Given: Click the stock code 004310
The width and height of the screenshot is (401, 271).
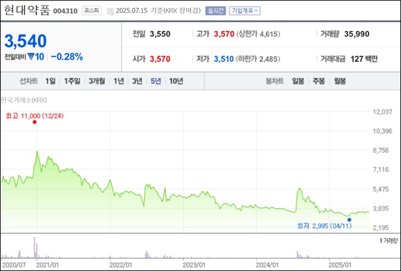Looking at the screenshot, I should tap(65, 11).
